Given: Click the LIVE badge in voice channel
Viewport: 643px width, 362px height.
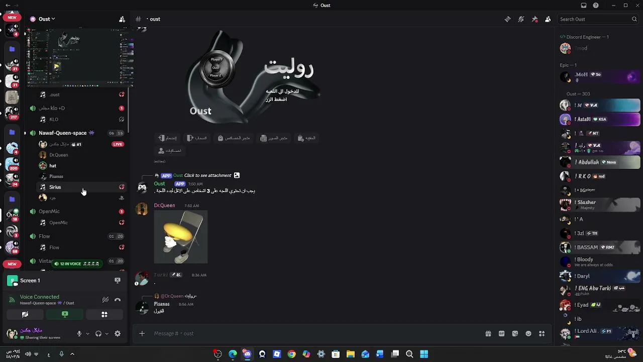Looking at the screenshot, I should [118, 144].
